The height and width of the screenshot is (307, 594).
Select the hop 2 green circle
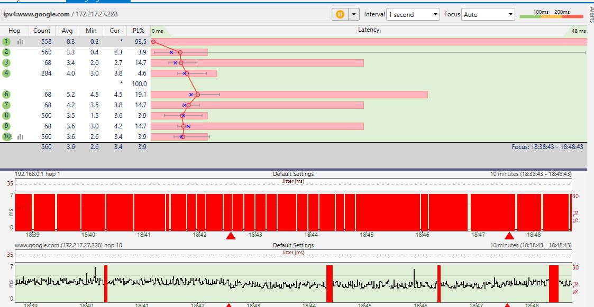click(x=6, y=52)
